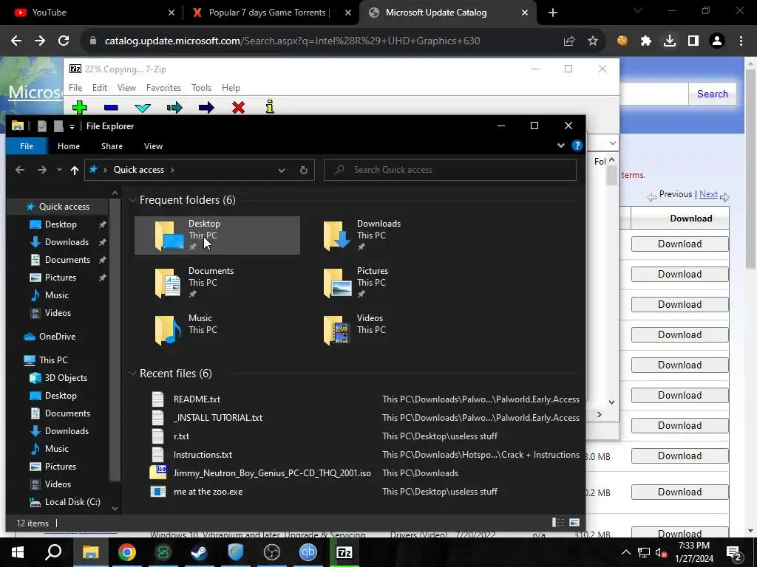757x567 pixels.
Task: Click the Search Quick access field
Action: click(450, 170)
